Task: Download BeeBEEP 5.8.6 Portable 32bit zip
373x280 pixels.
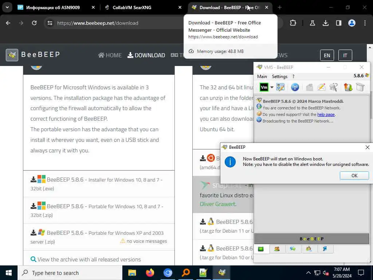Action: click(x=99, y=210)
